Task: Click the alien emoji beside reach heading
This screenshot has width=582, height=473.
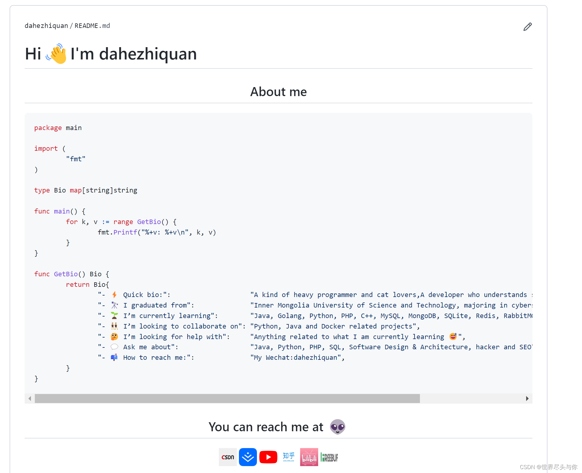Action: (x=337, y=427)
